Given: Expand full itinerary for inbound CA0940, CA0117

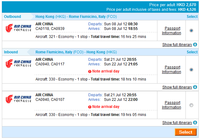Looking at the screenshot, I should click(x=177, y=87).
